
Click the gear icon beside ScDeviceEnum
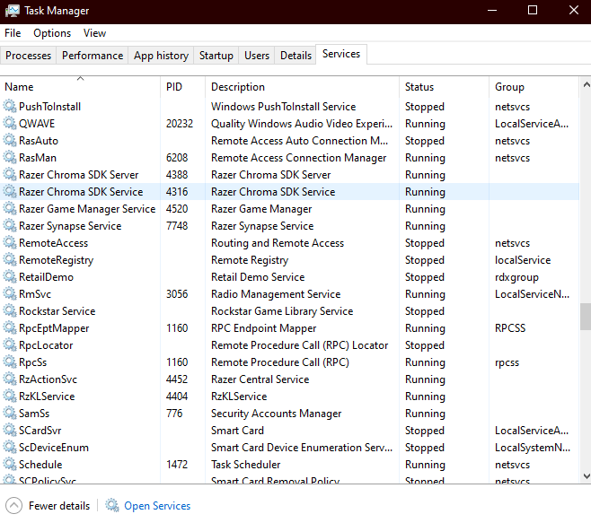[x=10, y=448]
